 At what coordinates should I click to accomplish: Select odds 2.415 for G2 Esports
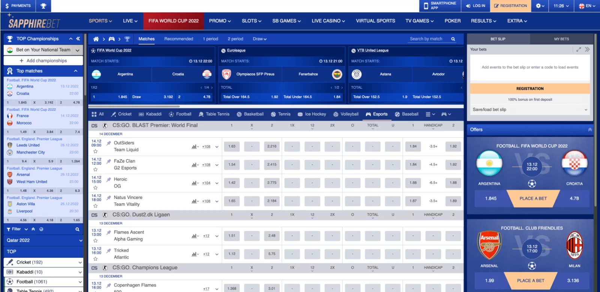(272, 164)
